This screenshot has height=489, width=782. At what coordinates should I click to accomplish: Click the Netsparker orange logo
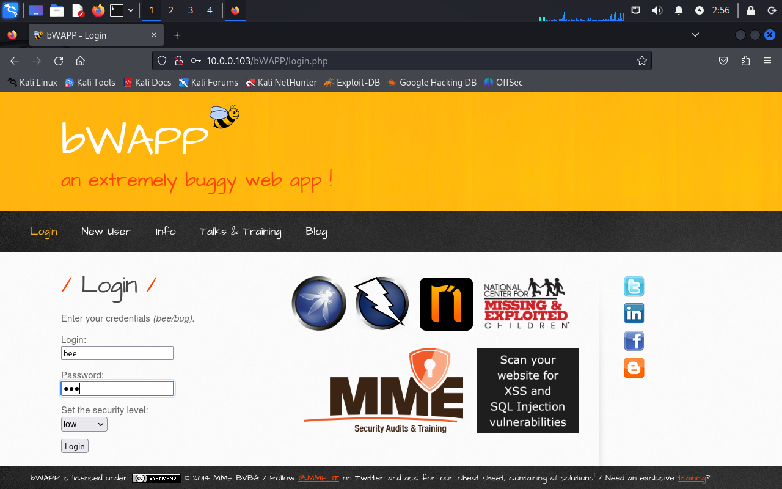pyautogui.click(x=446, y=304)
